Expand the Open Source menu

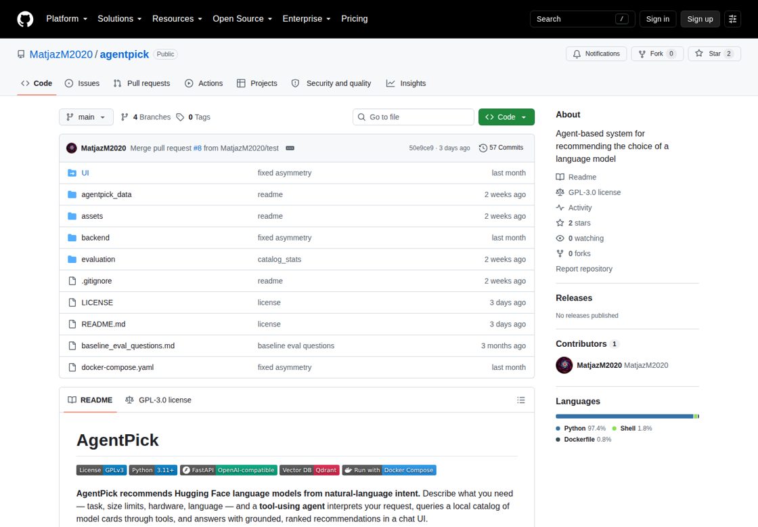point(242,19)
